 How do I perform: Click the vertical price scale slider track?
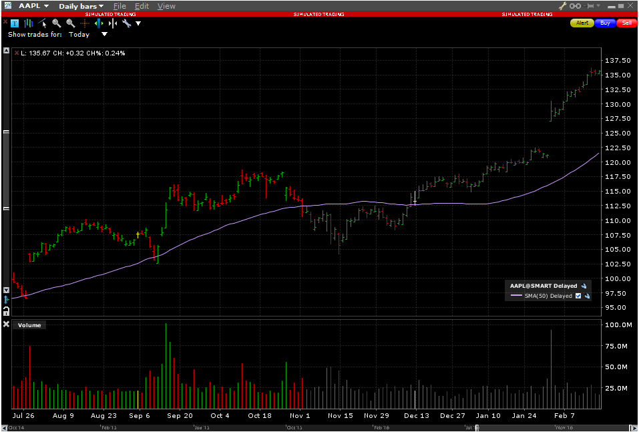pyautogui.click(x=6, y=170)
